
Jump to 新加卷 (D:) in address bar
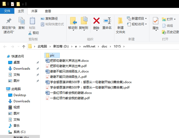pos(61,46)
